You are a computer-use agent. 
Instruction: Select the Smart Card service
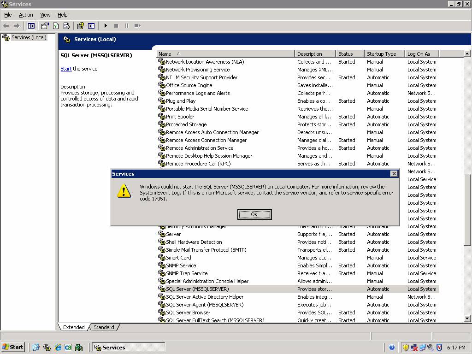click(x=298, y=258)
